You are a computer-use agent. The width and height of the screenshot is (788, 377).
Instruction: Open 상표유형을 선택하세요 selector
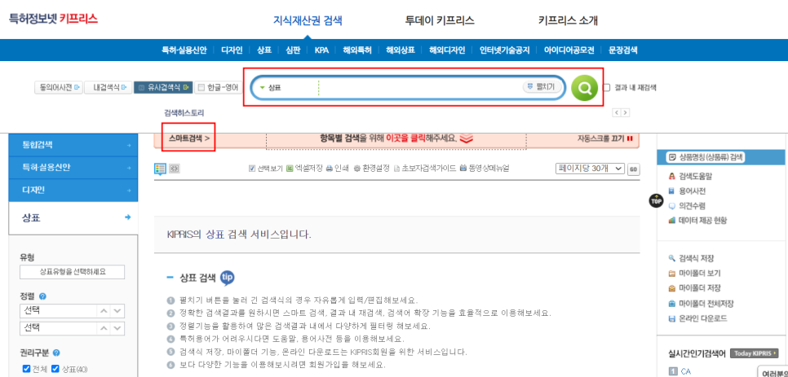pyautogui.click(x=73, y=272)
